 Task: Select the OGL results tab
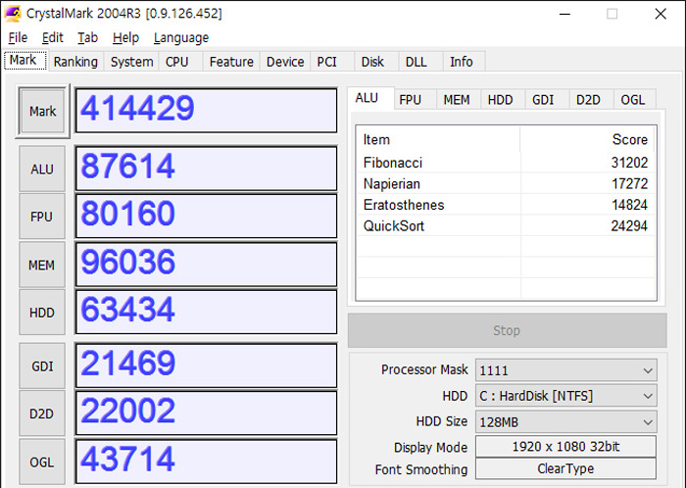[633, 100]
